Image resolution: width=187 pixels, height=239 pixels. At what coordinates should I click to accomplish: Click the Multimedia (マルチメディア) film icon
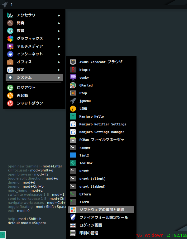coord(10,46)
